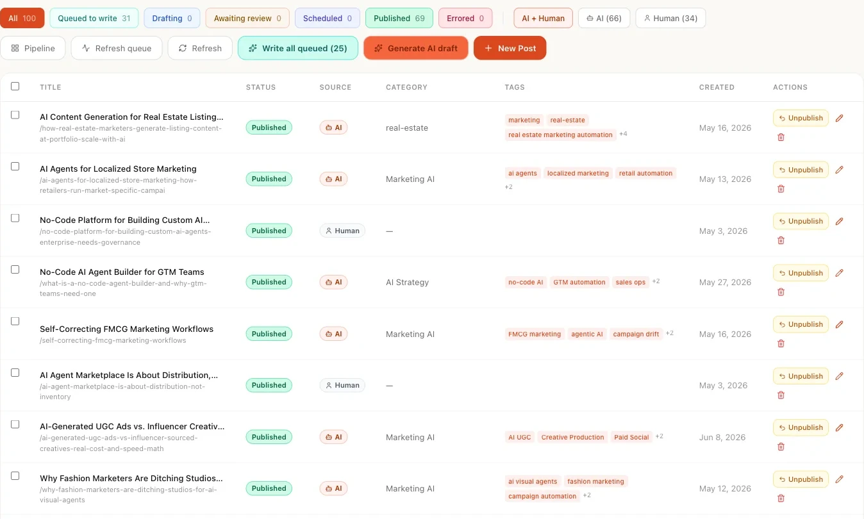This screenshot has width=864, height=519.
Task: Edit the No-Code AI Agent Builder for GTM Teams post
Action: [839, 273]
